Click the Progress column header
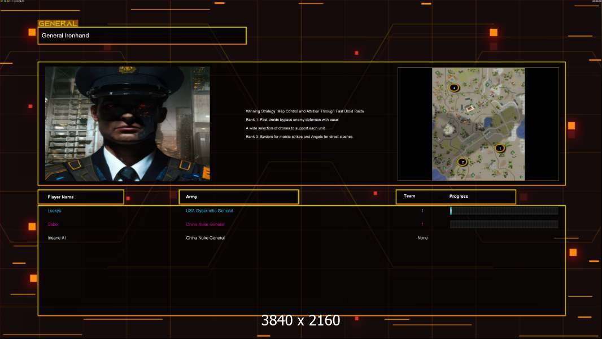Screen dimensions: 602x339 pos(459,196)
